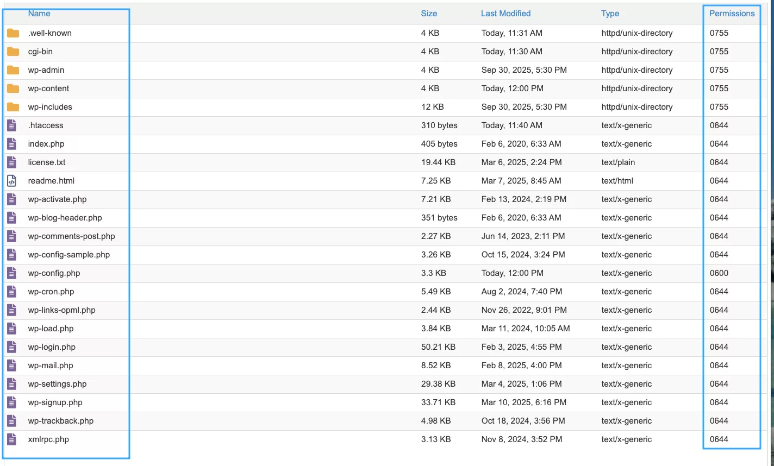
Task: Click the readme.html code file icon
Action: click(x=11, y=181)
